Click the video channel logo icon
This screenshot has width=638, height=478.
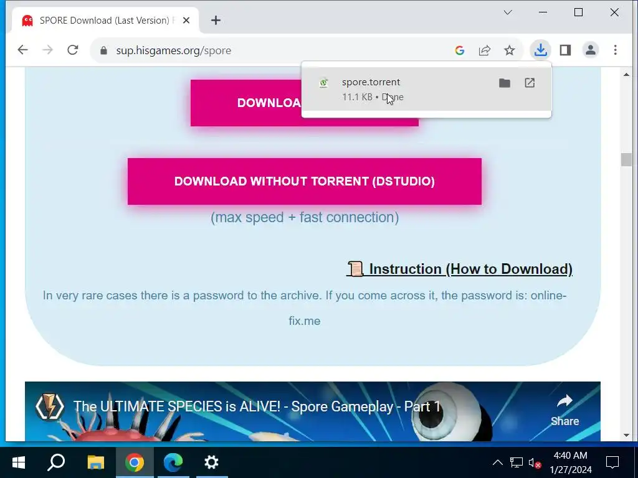[49, 406]
